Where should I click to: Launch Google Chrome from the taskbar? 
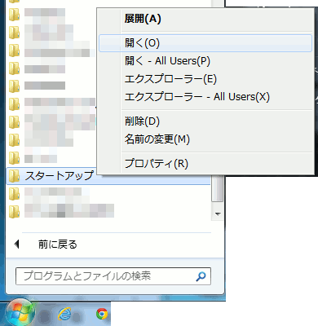[x=102, y=314]
